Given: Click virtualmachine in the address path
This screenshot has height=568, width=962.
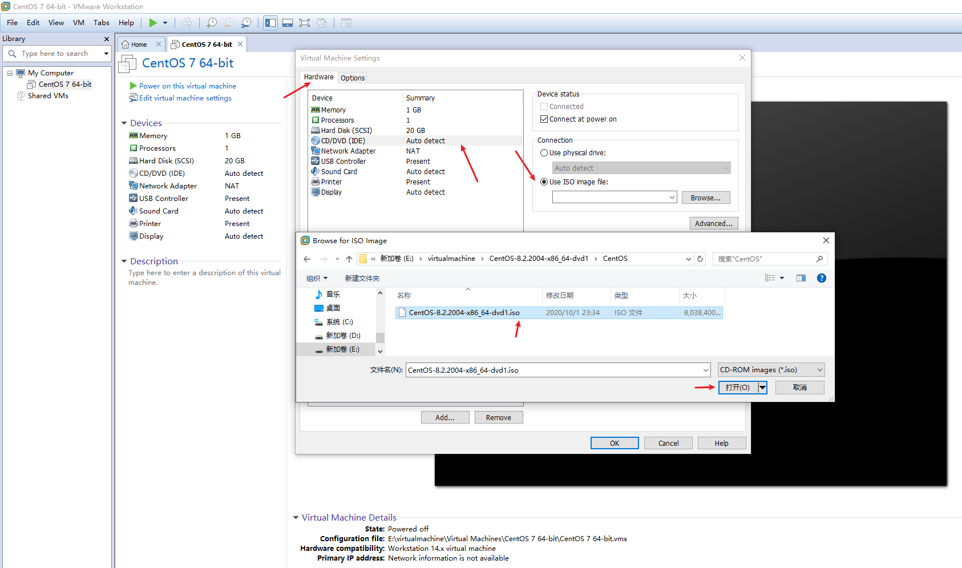Looking at the screenshot, I should (451, 259).
